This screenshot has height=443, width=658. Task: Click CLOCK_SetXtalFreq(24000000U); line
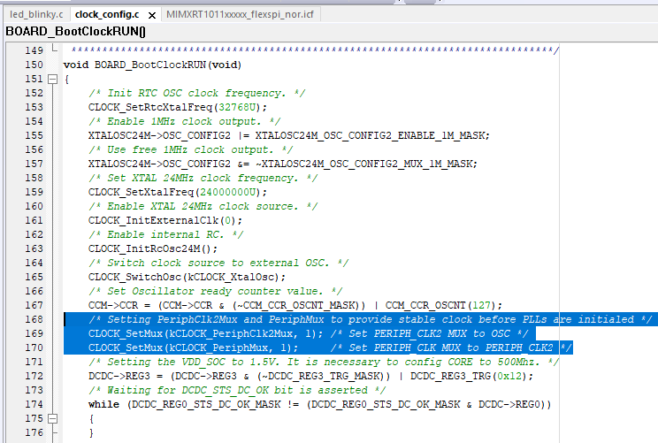(178, 192)
